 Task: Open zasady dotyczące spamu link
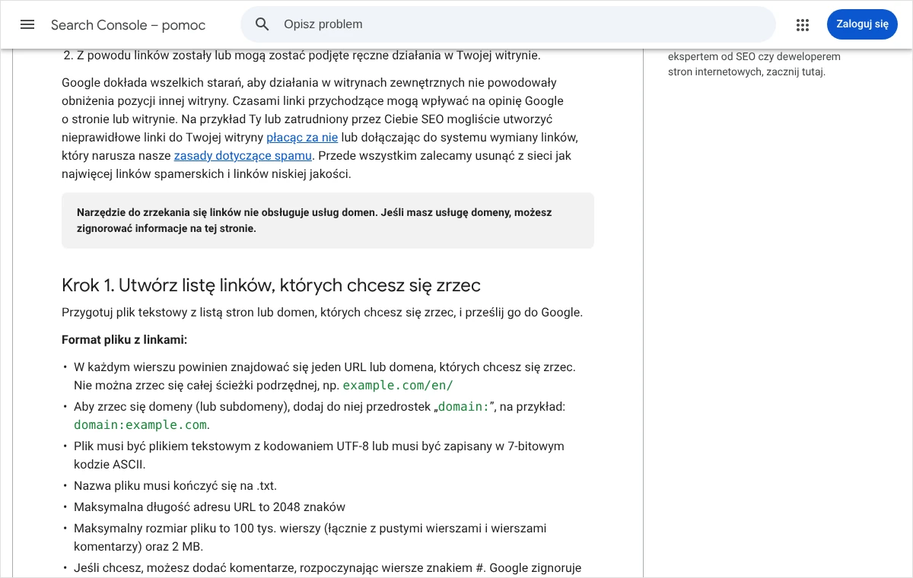coord(243,156)
